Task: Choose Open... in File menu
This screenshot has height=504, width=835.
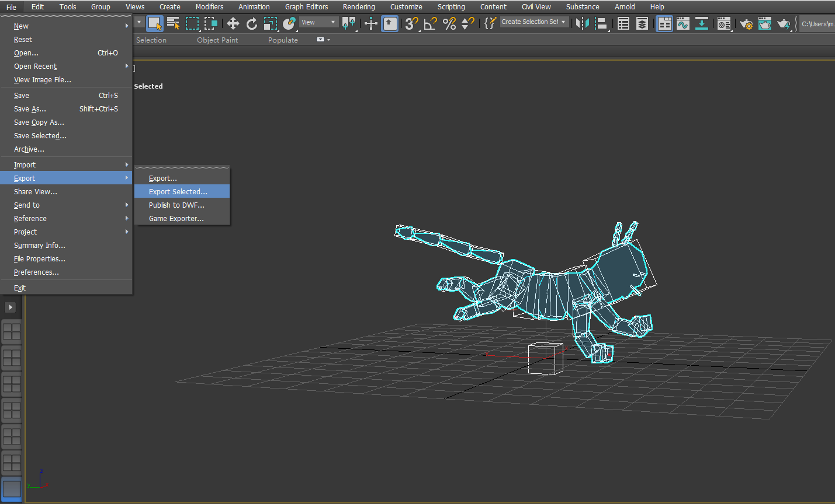Action: (x=66, y=52)
